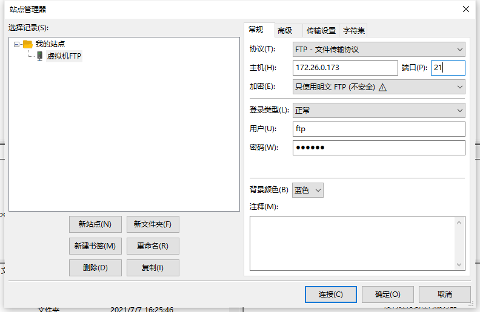Cancel with the 取消 button
480x312 pixels.
(445, 294)
